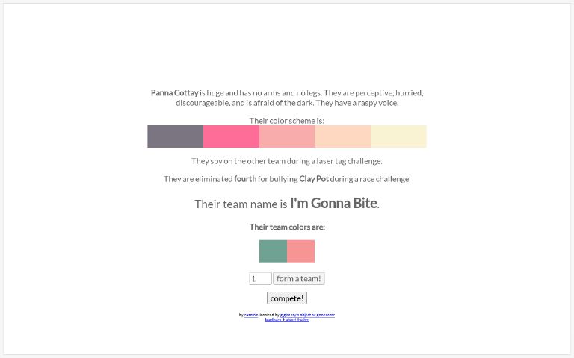This screenshot has width=574, height=358.
Task: Select the coral pink team color
Action: pyautogui.click(x=301, y=251)
